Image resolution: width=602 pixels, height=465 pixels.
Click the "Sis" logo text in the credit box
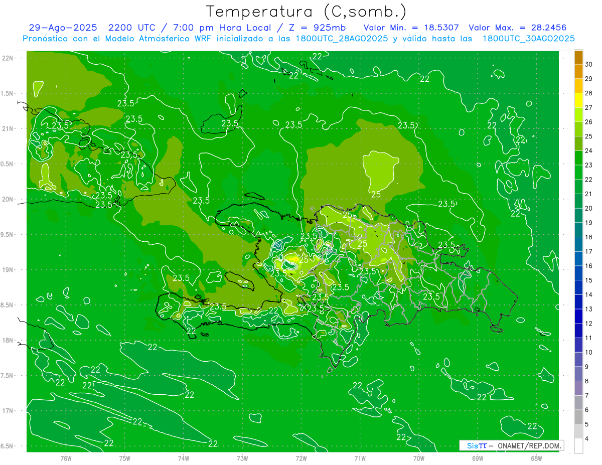[472, 445]
